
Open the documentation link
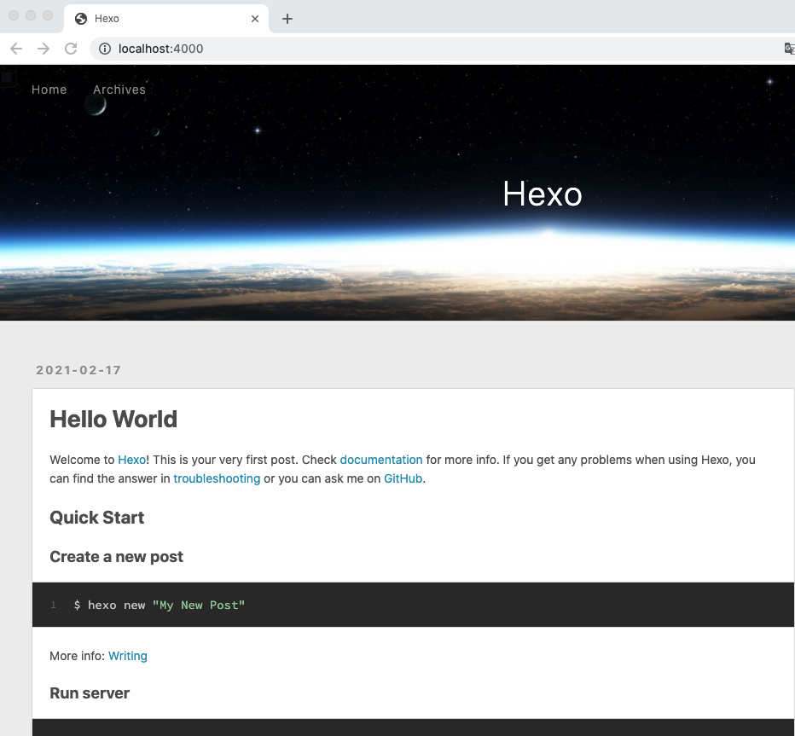381,460
